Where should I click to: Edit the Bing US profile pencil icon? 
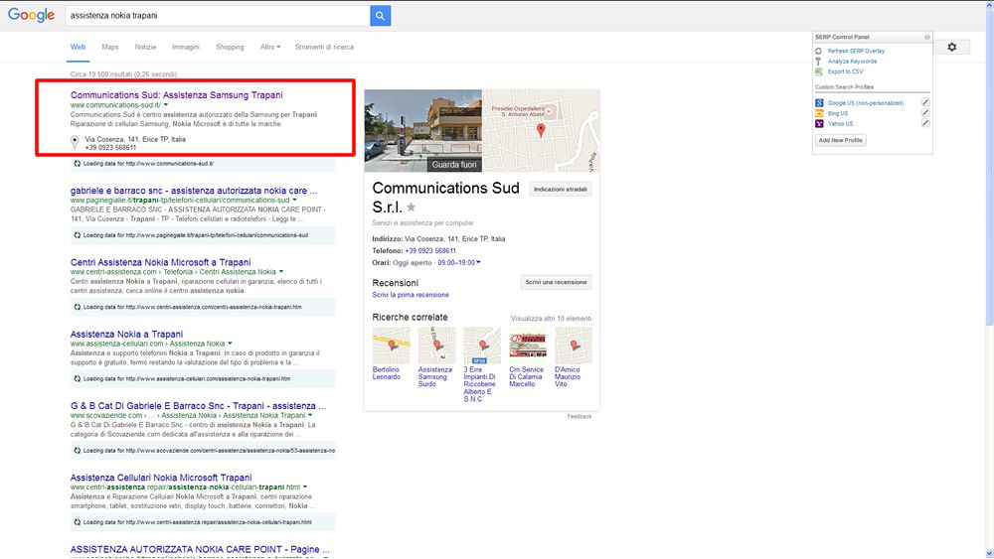(x=924, y=112)
